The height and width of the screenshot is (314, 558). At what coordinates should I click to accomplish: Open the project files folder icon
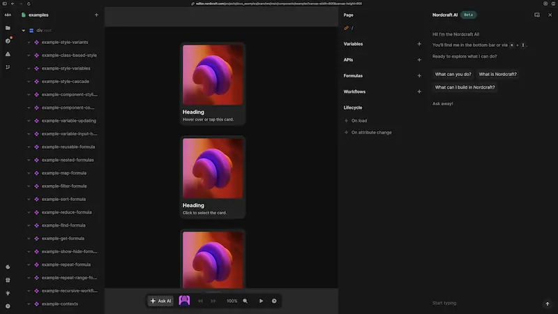coord(8,28)
